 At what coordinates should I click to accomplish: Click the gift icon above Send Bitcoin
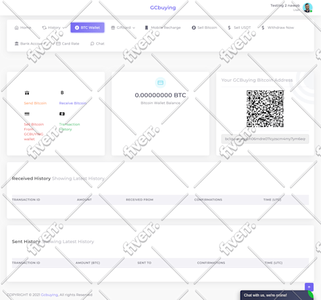[27, 93]
